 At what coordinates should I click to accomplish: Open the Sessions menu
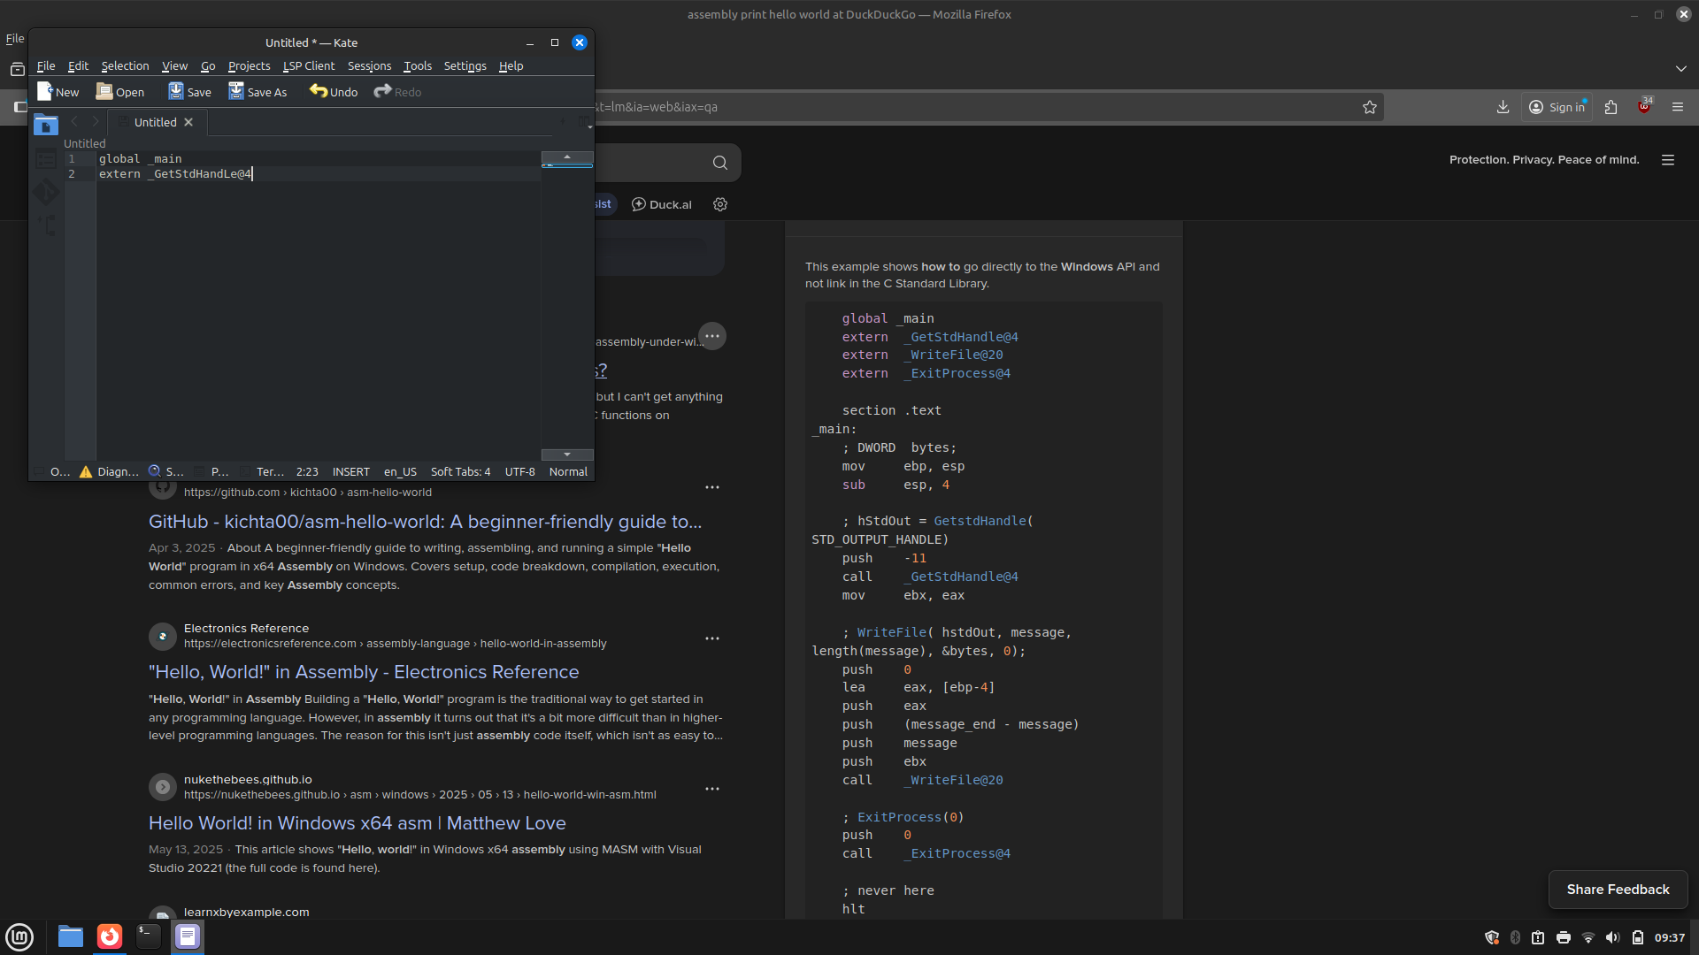point(369,66)
